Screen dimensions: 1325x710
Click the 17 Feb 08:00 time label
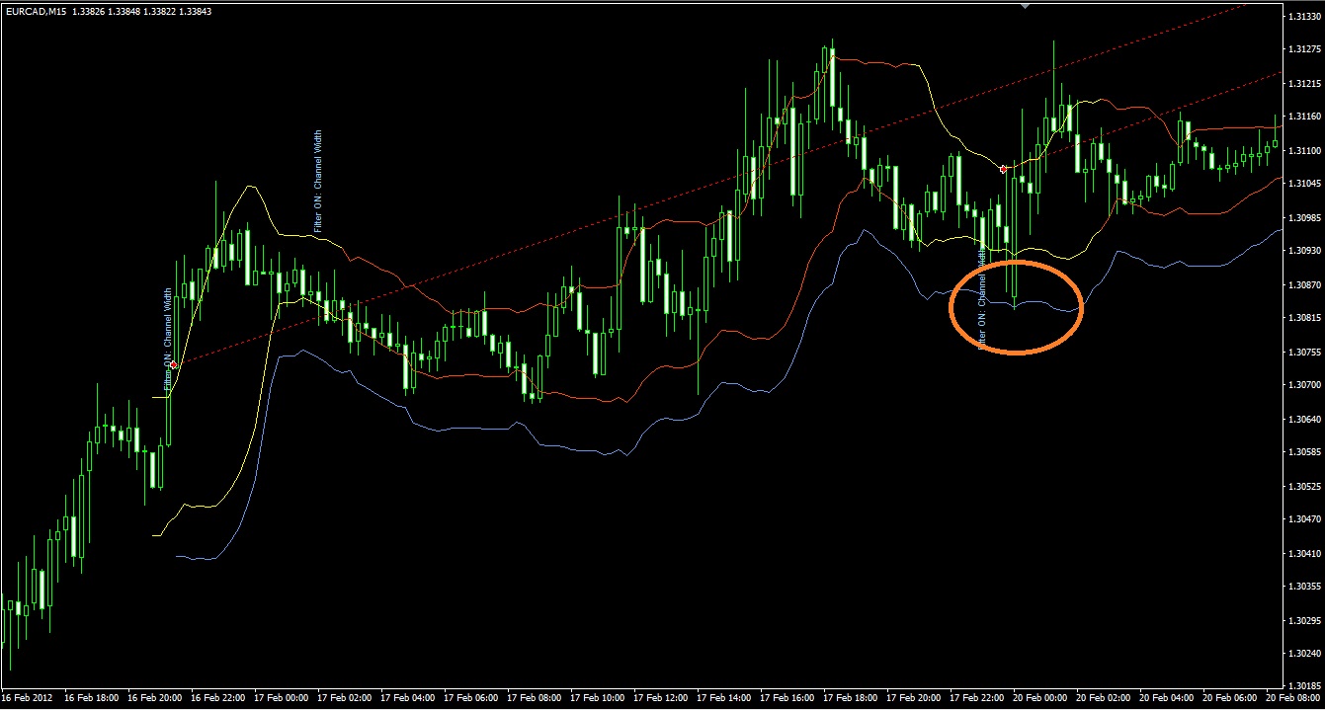click(535, 698)
